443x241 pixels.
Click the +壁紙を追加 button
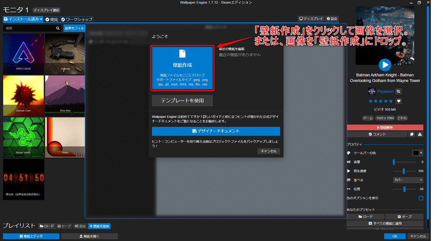tap(99, 226)
